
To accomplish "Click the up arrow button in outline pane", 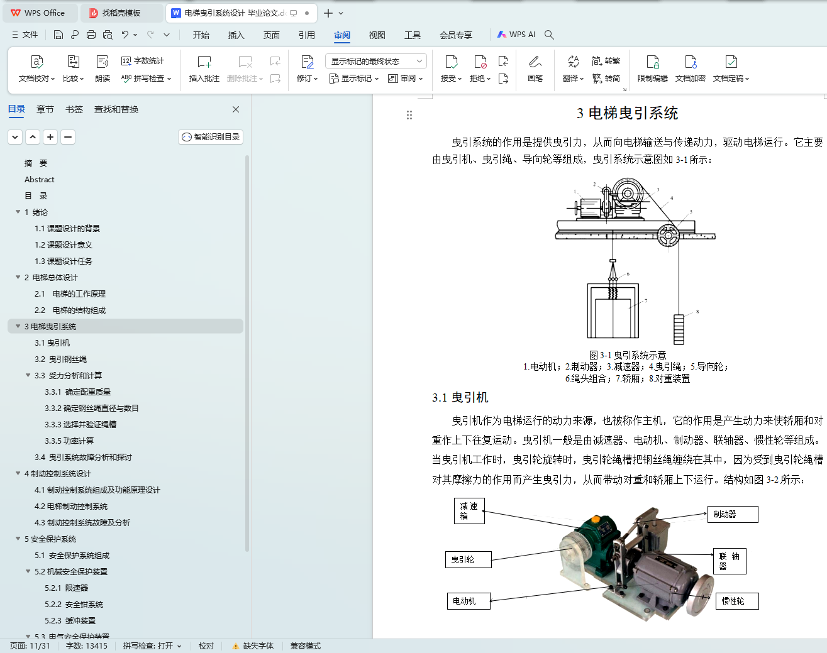I will [x=33, y=137].
